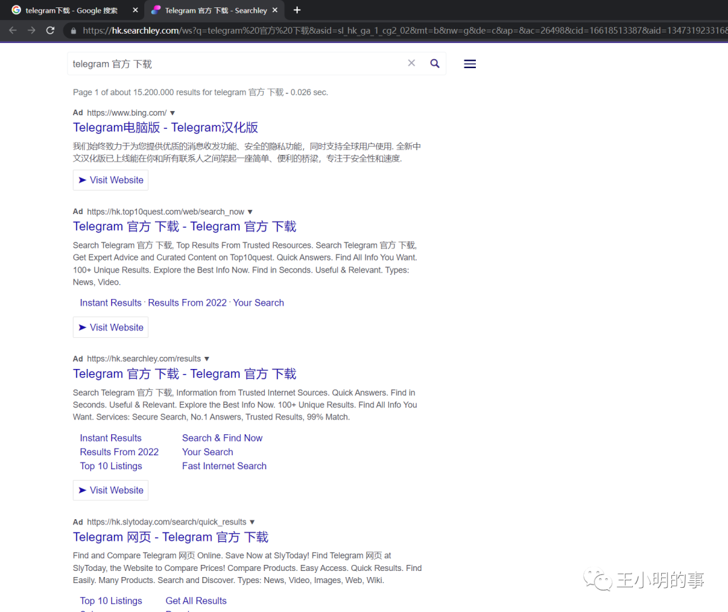Open searchley 'Telegram 官方 下载' title link
Image resolution: width=728 pixels, height=612 pixels.
(x=184, y=374)
